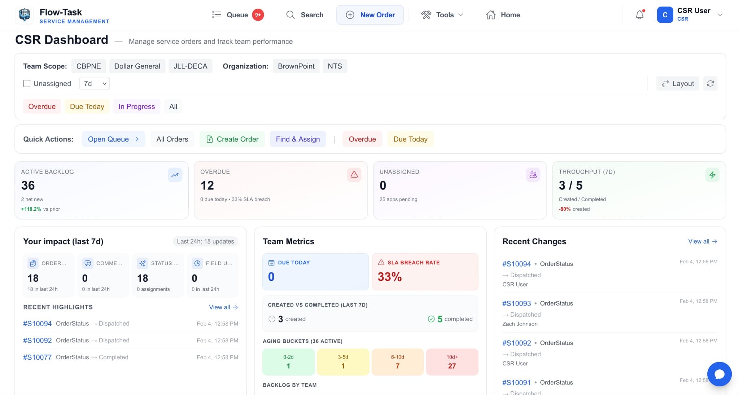
Task: Select the In Progress filter tab
Action: [x=136, y=107]
